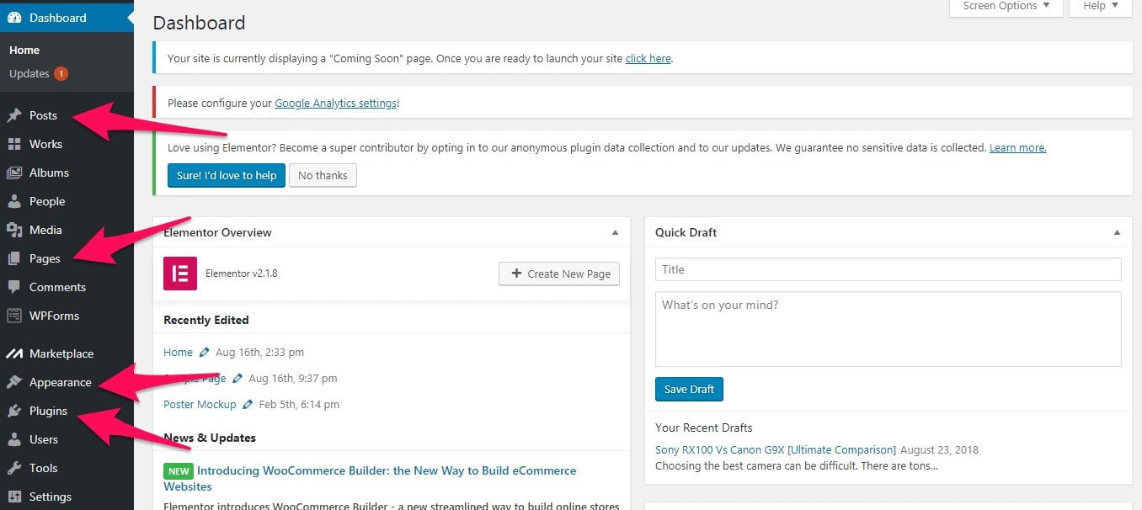Click the Appearance paintbrush icon
Viewport: 1142px width, 510px height.
(x=14, y=382)
